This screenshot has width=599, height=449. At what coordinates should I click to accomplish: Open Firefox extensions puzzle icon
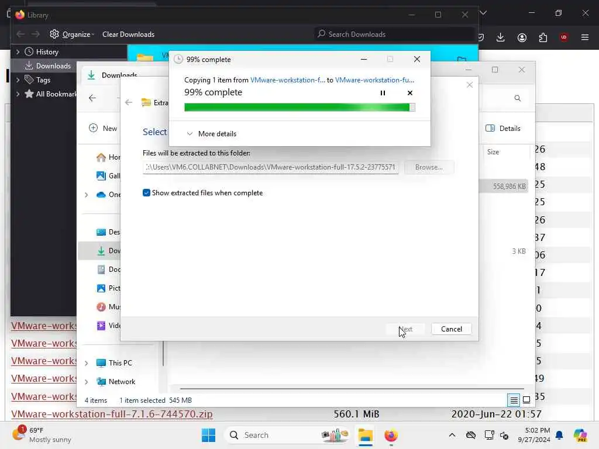pos(543,37)
